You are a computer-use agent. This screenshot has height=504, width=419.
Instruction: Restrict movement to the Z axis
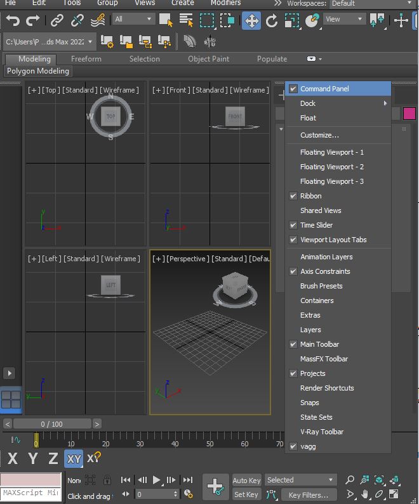click(53, 458)
